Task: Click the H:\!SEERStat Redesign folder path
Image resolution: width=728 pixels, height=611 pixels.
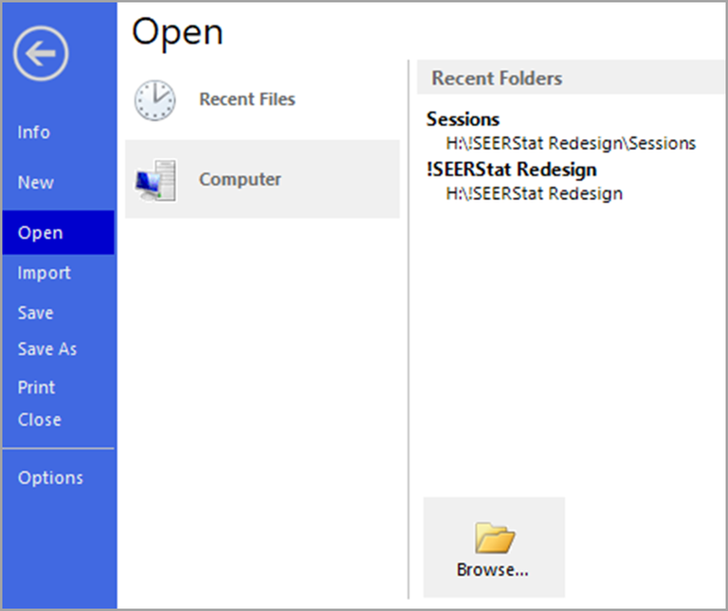Action: 534,194
